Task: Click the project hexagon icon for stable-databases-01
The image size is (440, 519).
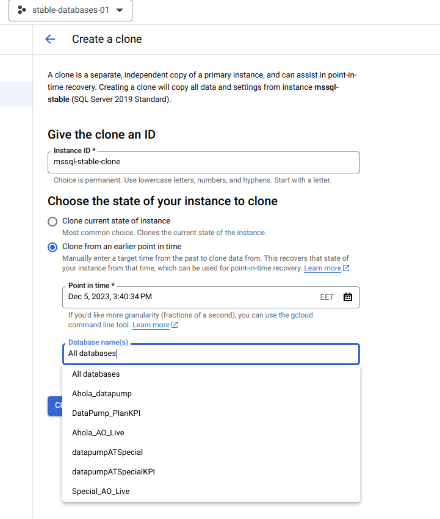Action: point(22,10)
